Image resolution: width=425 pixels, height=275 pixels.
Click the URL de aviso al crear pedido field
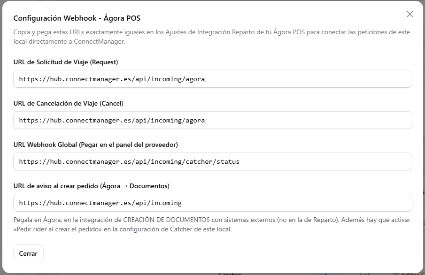click(x=212, y=203)
